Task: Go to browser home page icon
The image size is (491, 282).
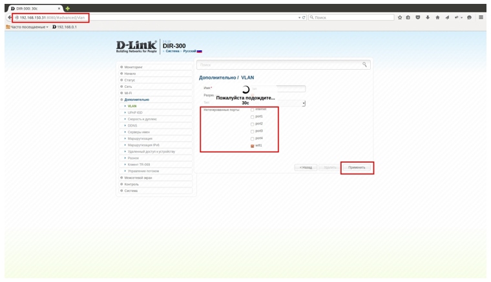Action: point(437,17)
